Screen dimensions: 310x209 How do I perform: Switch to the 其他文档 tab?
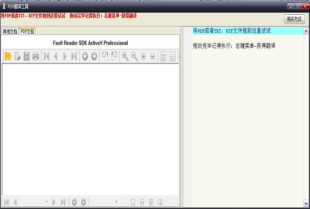[x=9, y=32]
